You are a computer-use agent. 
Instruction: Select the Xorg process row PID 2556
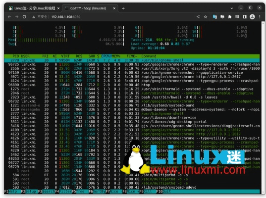[x=132, y=68]
